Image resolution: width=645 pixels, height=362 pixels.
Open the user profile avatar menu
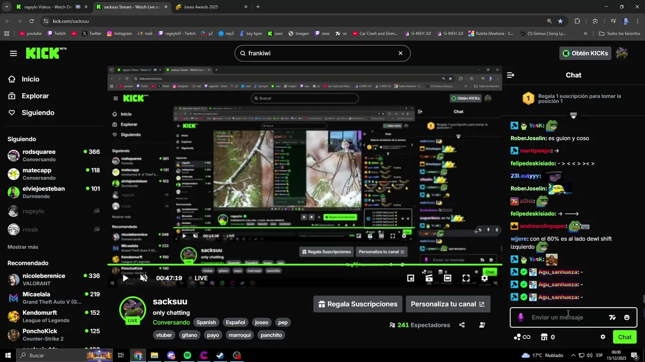(x=622, y=53)
